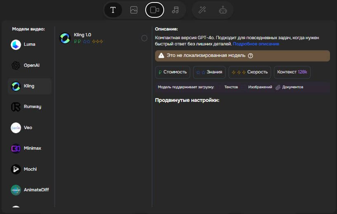Click the help icon beside the localization warning
Image resolution: width=337 pixels, height=214 pixels.
coord(250,56)
